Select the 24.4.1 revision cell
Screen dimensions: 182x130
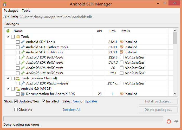click(x=113, y=42)
